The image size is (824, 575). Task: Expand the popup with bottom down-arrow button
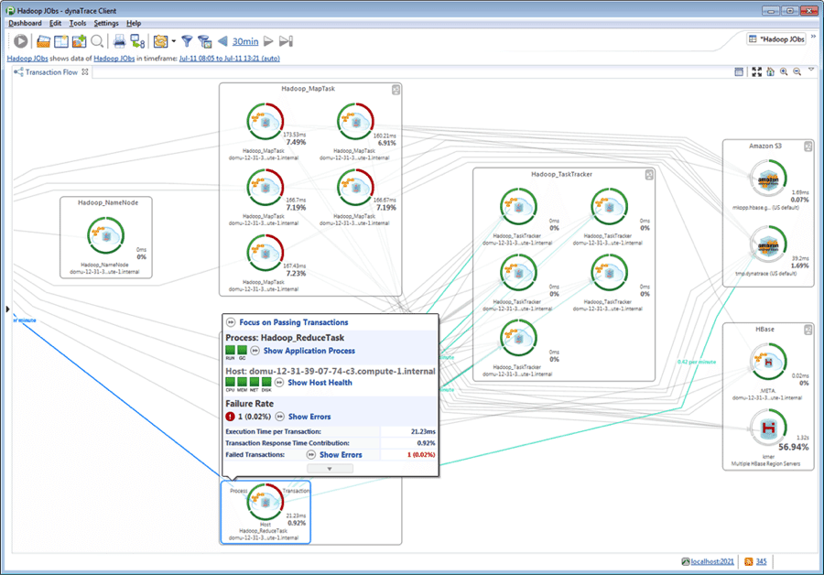pos(330,468)
